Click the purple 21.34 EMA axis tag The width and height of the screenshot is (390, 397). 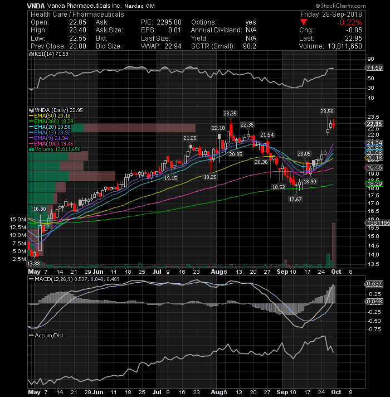pos(374,143)
